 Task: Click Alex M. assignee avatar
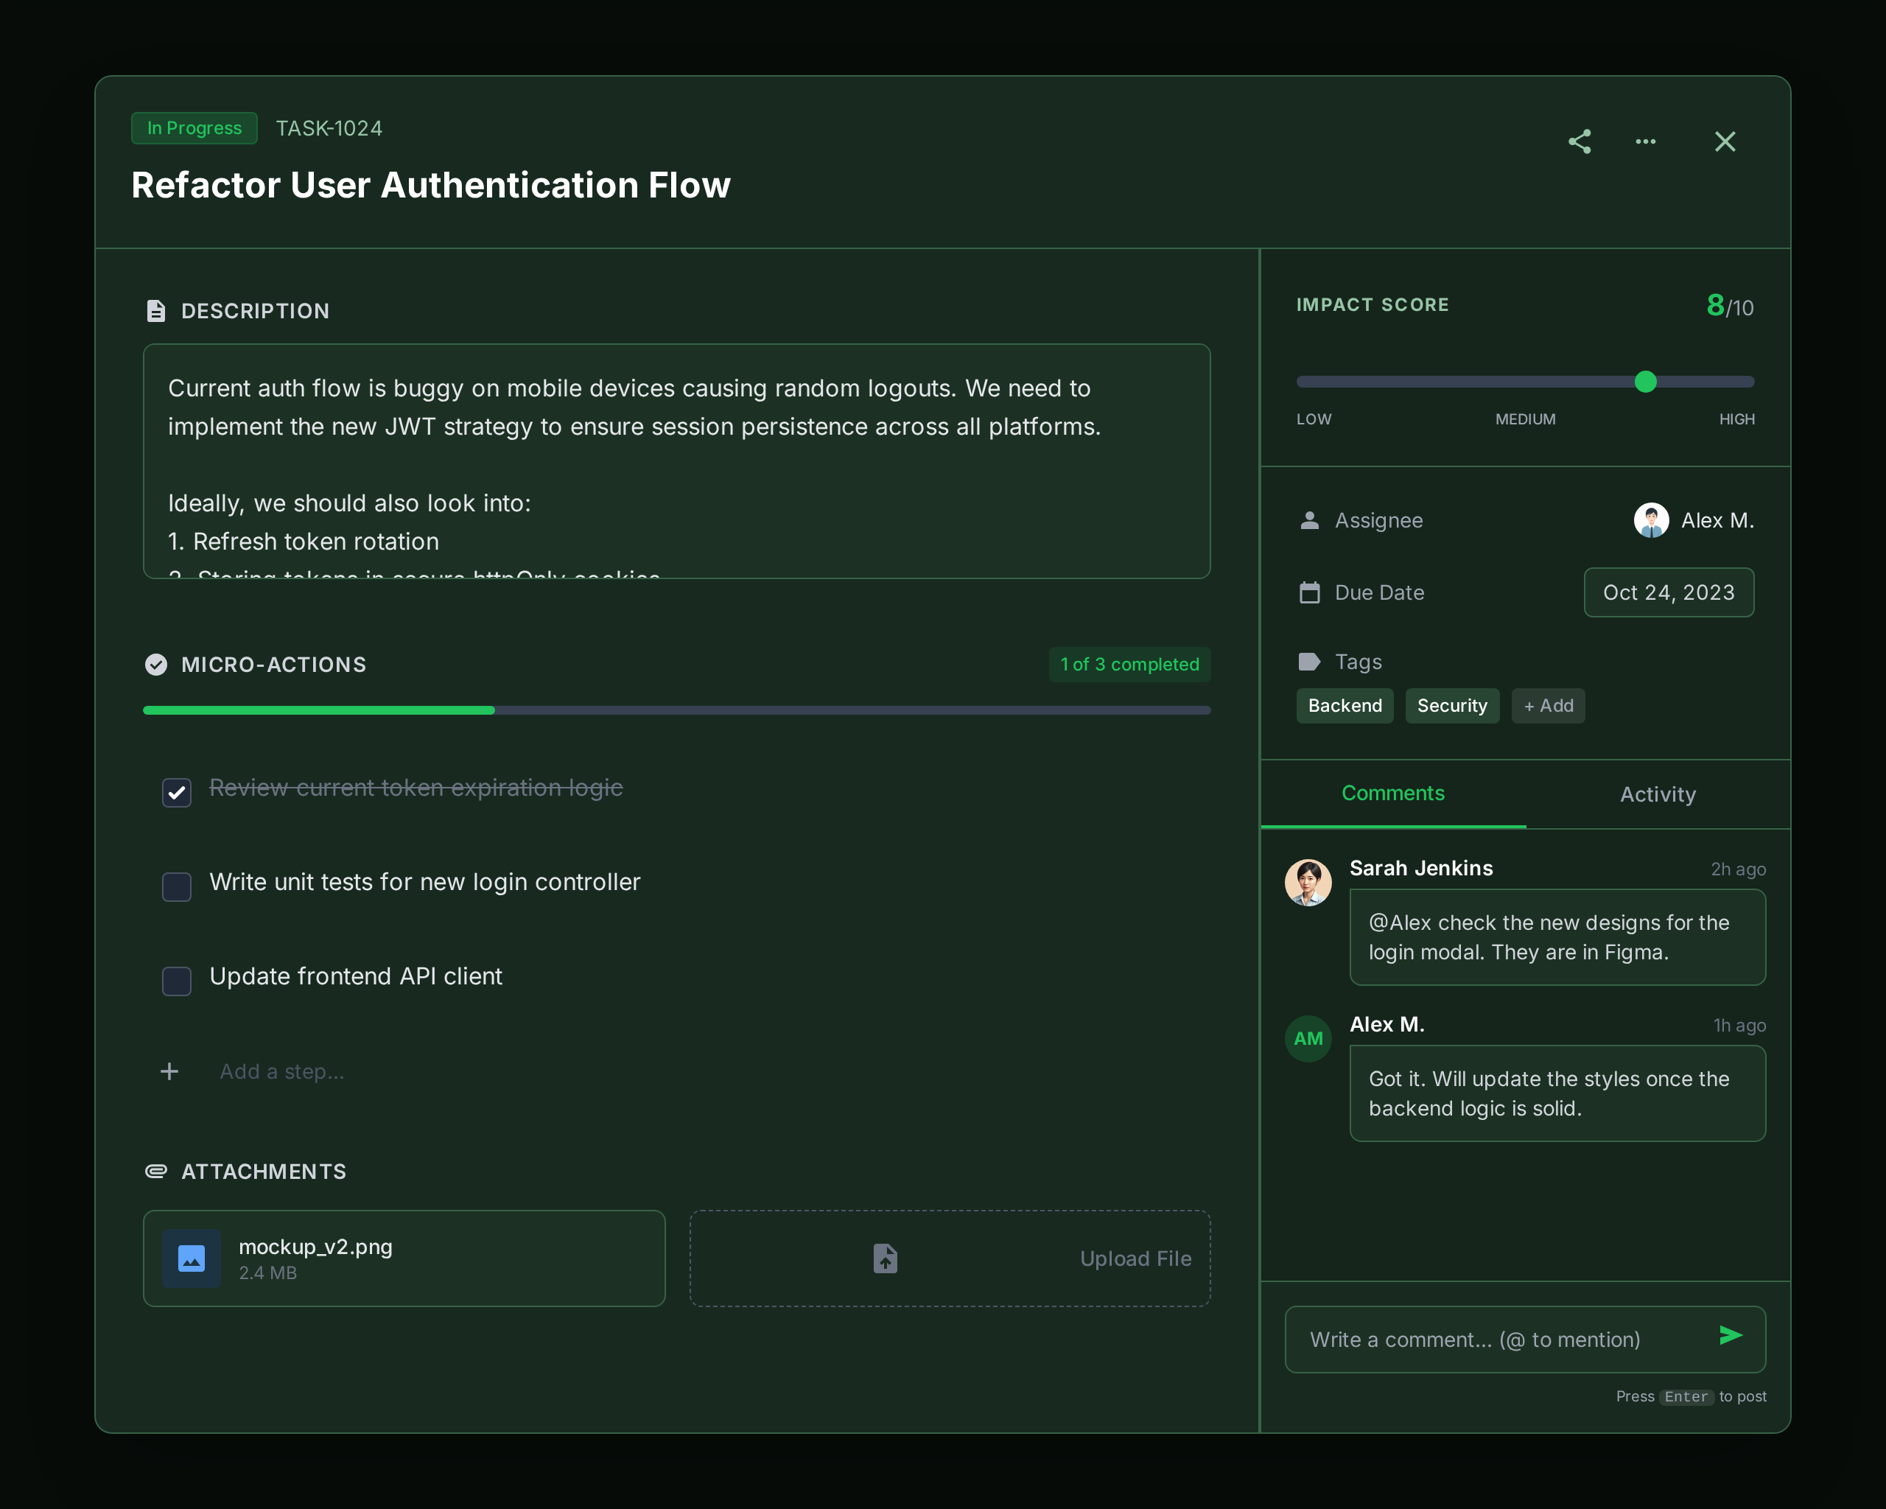tap(1652, 520)
